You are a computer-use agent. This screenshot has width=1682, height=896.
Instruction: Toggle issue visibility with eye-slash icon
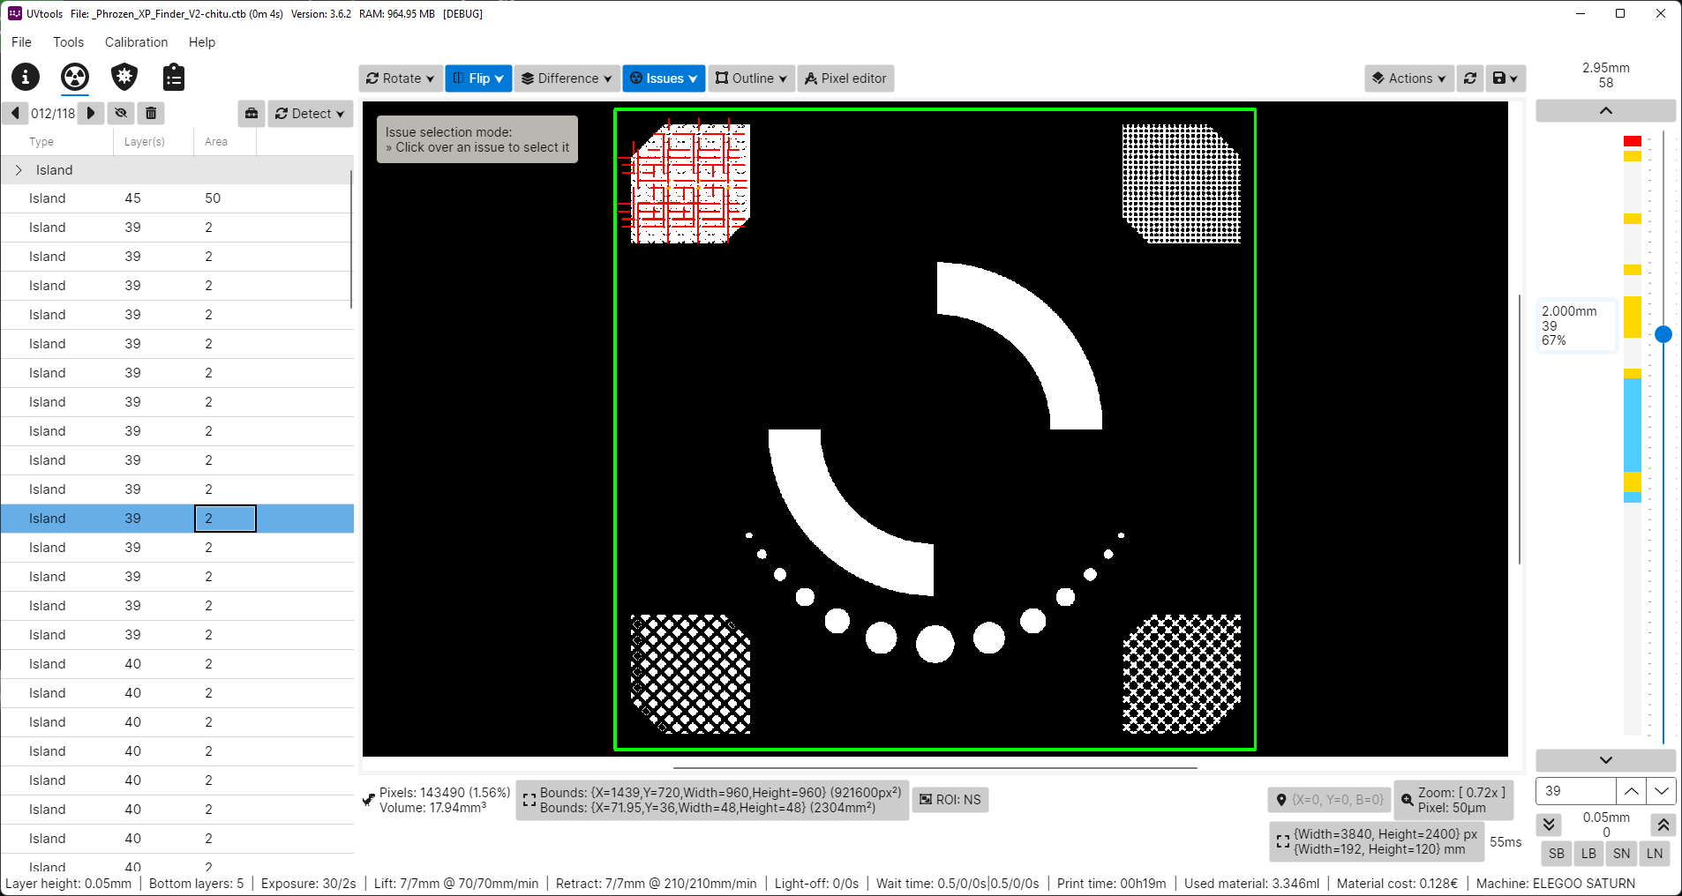(121, 113)
